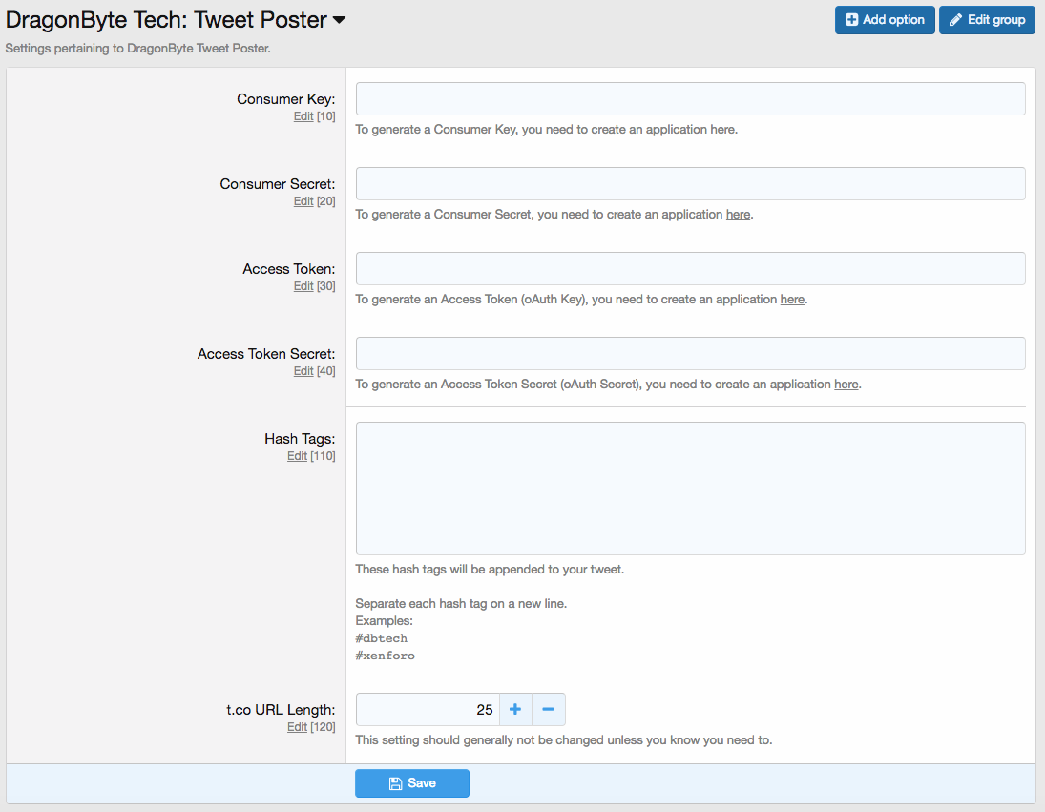
Task: Click the Edit group button
Action: [x=987, y=20]
